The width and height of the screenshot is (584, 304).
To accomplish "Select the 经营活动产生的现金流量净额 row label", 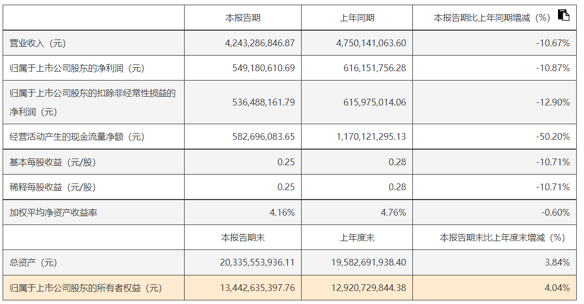I will 77,137.
